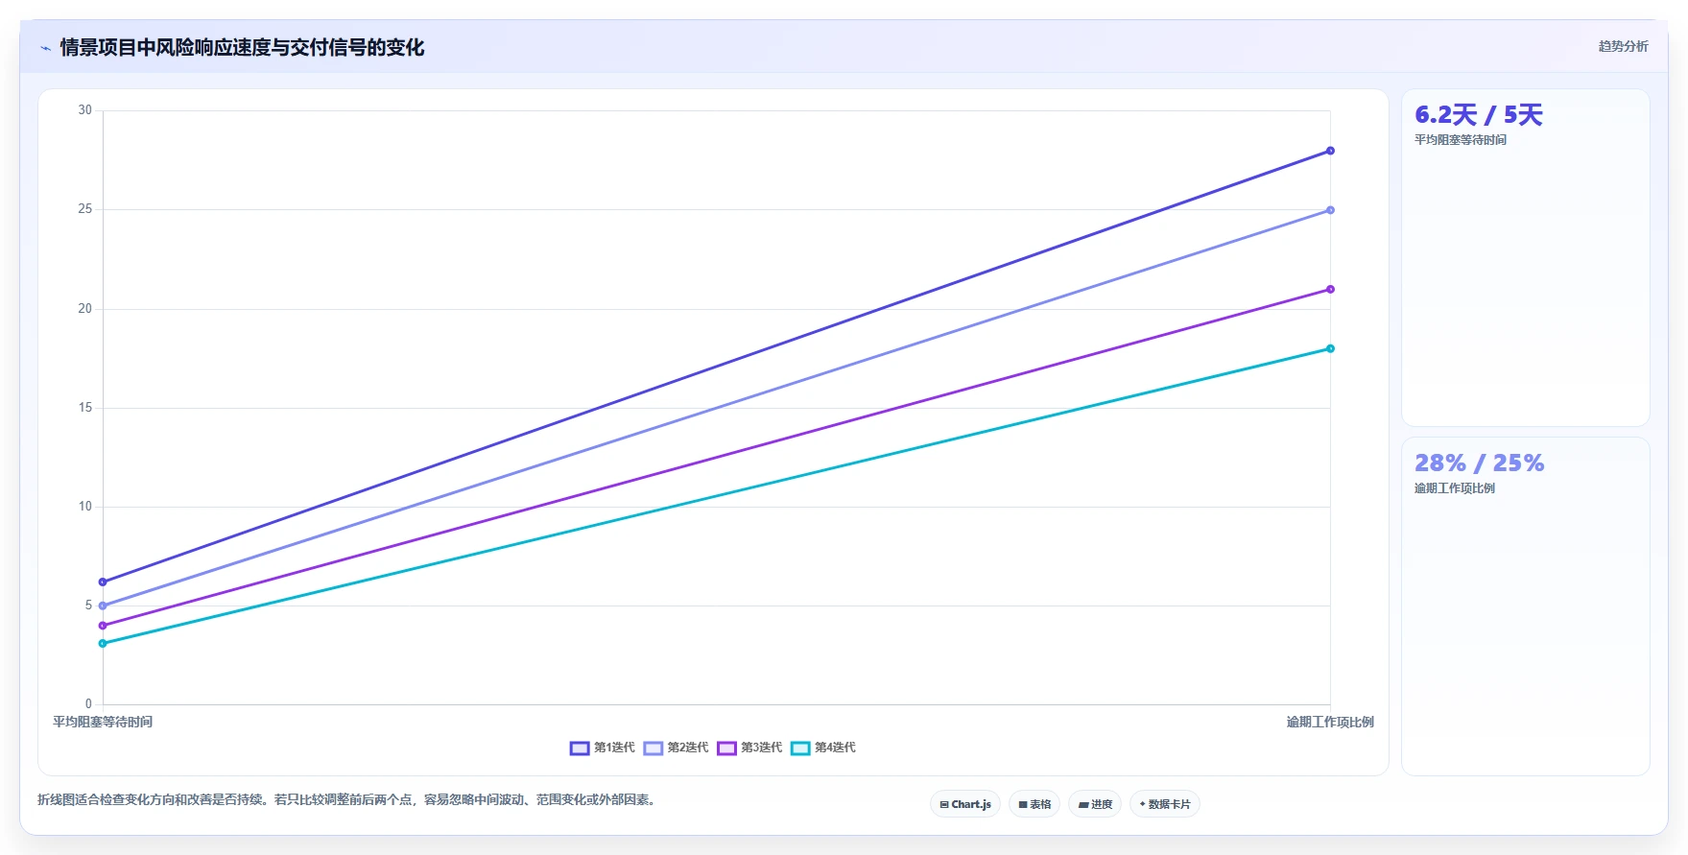Viewport: 1688px width, 855px height.
Task: Click the 第4迭代 starting point at 3
Action: point(103,644)
